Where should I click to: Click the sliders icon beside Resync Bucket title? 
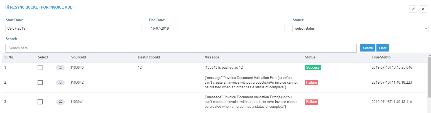point(7,7)
